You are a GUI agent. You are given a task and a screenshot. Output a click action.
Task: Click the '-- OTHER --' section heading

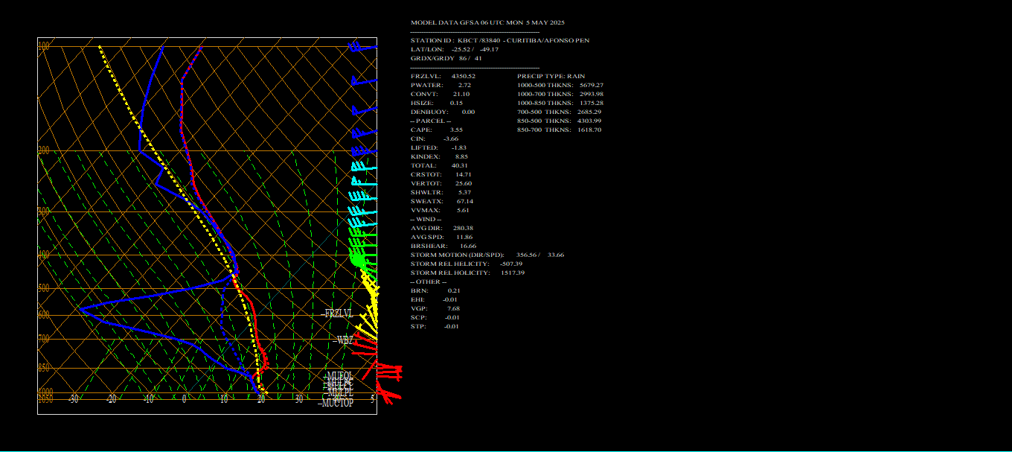click(x=428, y=281)
